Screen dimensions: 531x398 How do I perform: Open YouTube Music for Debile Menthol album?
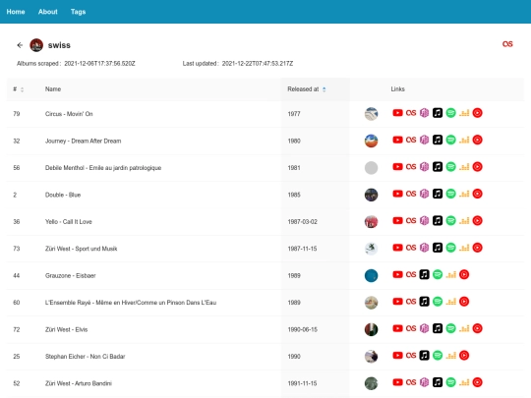point(478,166)
